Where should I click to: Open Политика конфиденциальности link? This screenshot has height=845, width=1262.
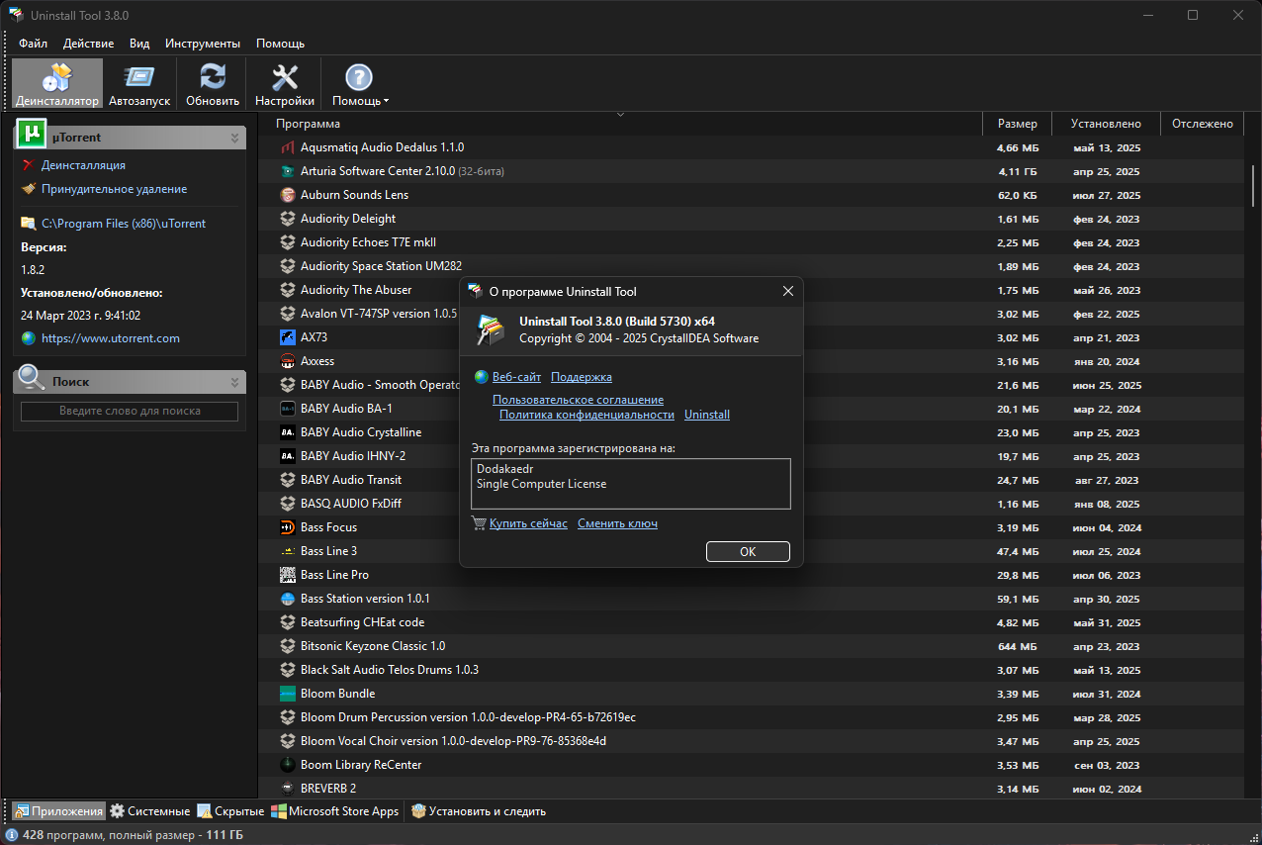pos(586,415)
